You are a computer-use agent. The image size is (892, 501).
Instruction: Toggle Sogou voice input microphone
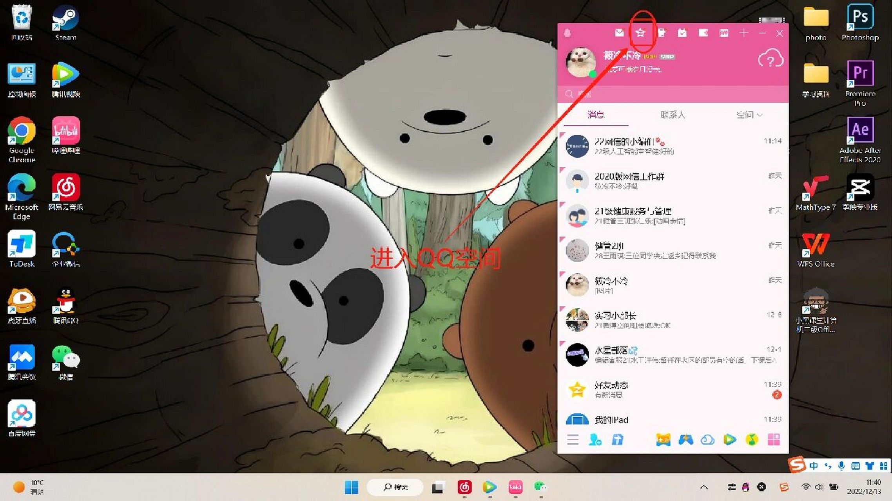click(841, 466)
